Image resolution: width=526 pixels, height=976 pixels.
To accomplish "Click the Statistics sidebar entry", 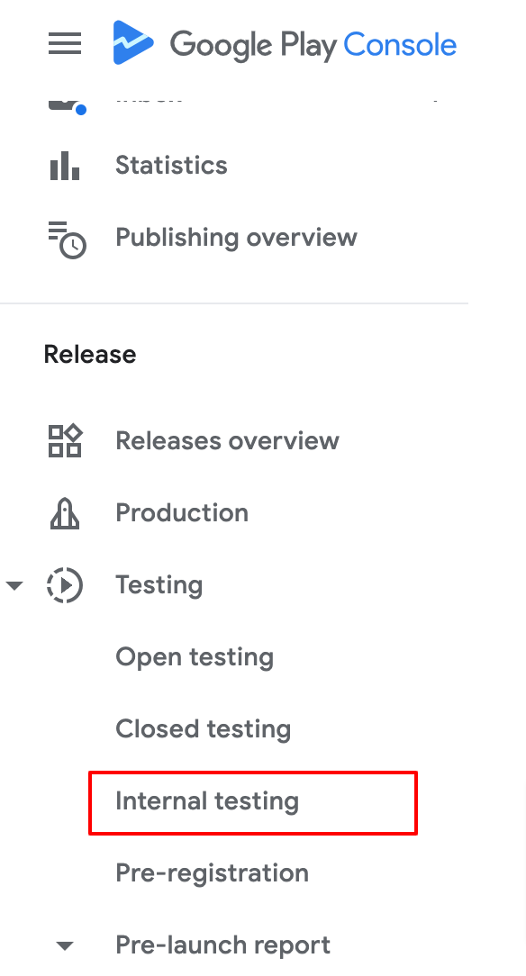I will click(170, 165).
